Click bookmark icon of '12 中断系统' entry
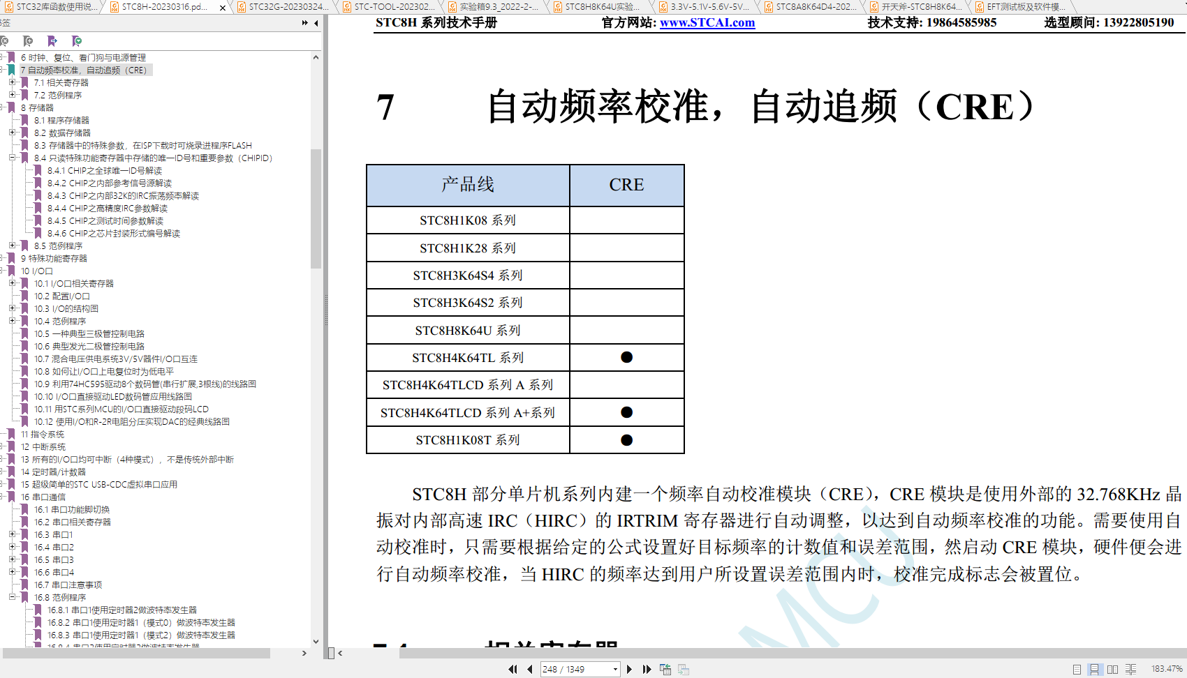 [x=12, y=446]
